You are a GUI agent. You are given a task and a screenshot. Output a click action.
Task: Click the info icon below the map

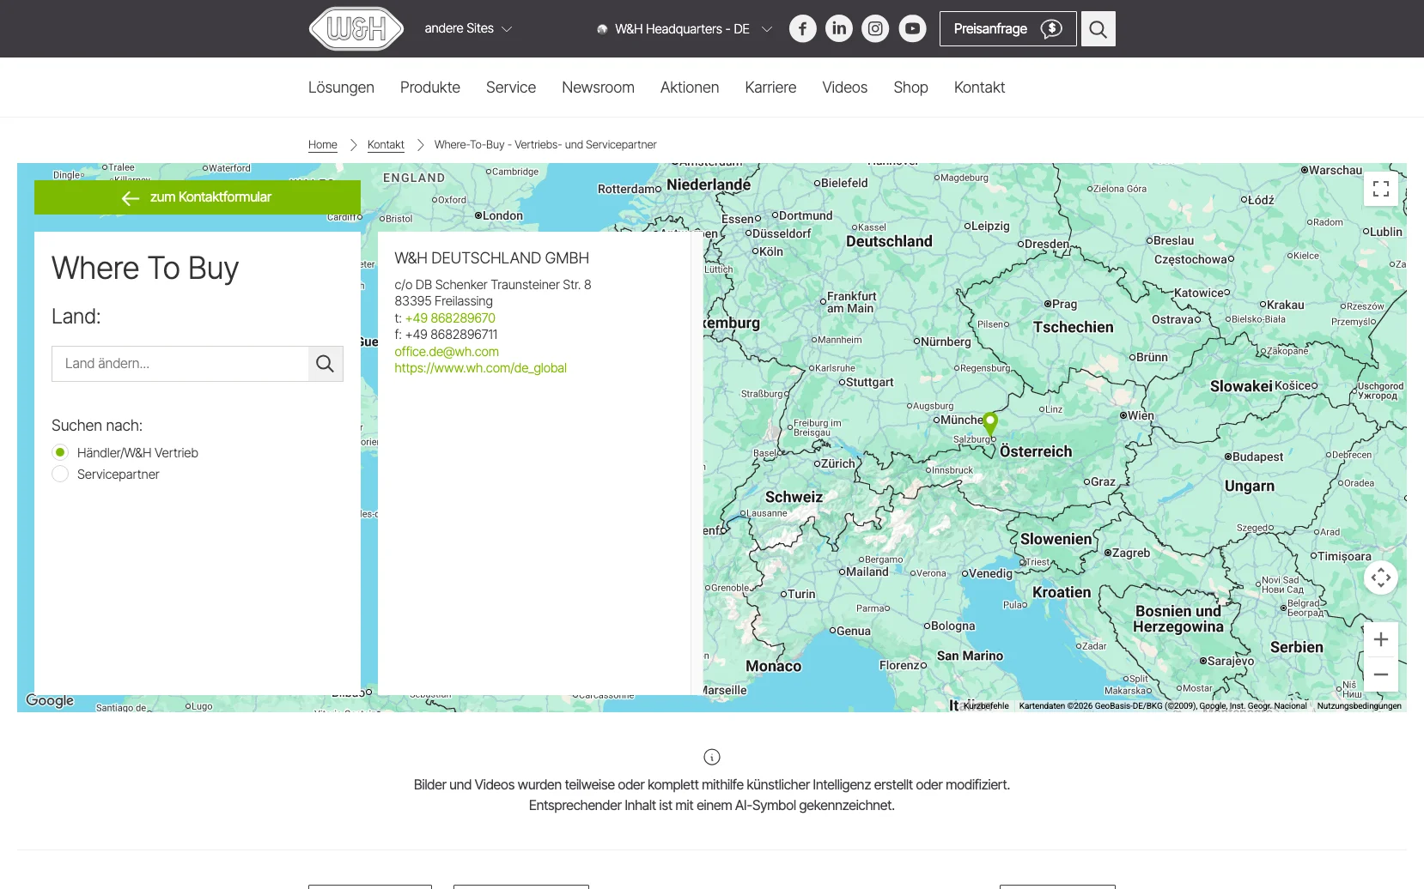(x=712, y=757)
